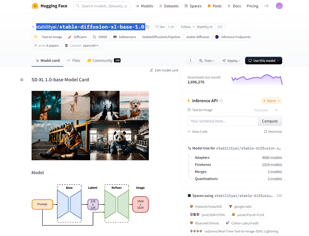The width and height of the screenshot is (309, 236).
Task: Expand the Examples dropdown
Action: pos(266,110)
